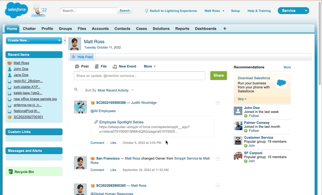Comment on the San Francisco owner change post
This screenshot has height=195, width=322.
point(97,170)
